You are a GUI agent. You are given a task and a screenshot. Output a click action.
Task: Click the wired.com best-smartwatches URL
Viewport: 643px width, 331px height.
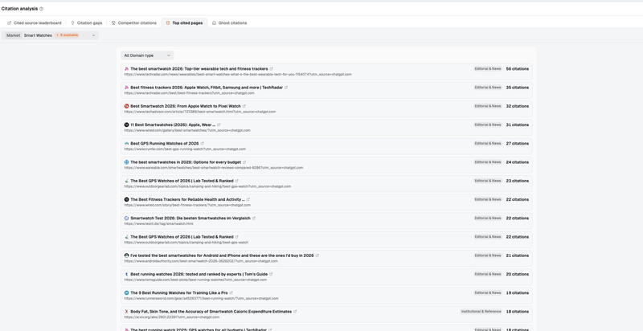click(187, 130)
